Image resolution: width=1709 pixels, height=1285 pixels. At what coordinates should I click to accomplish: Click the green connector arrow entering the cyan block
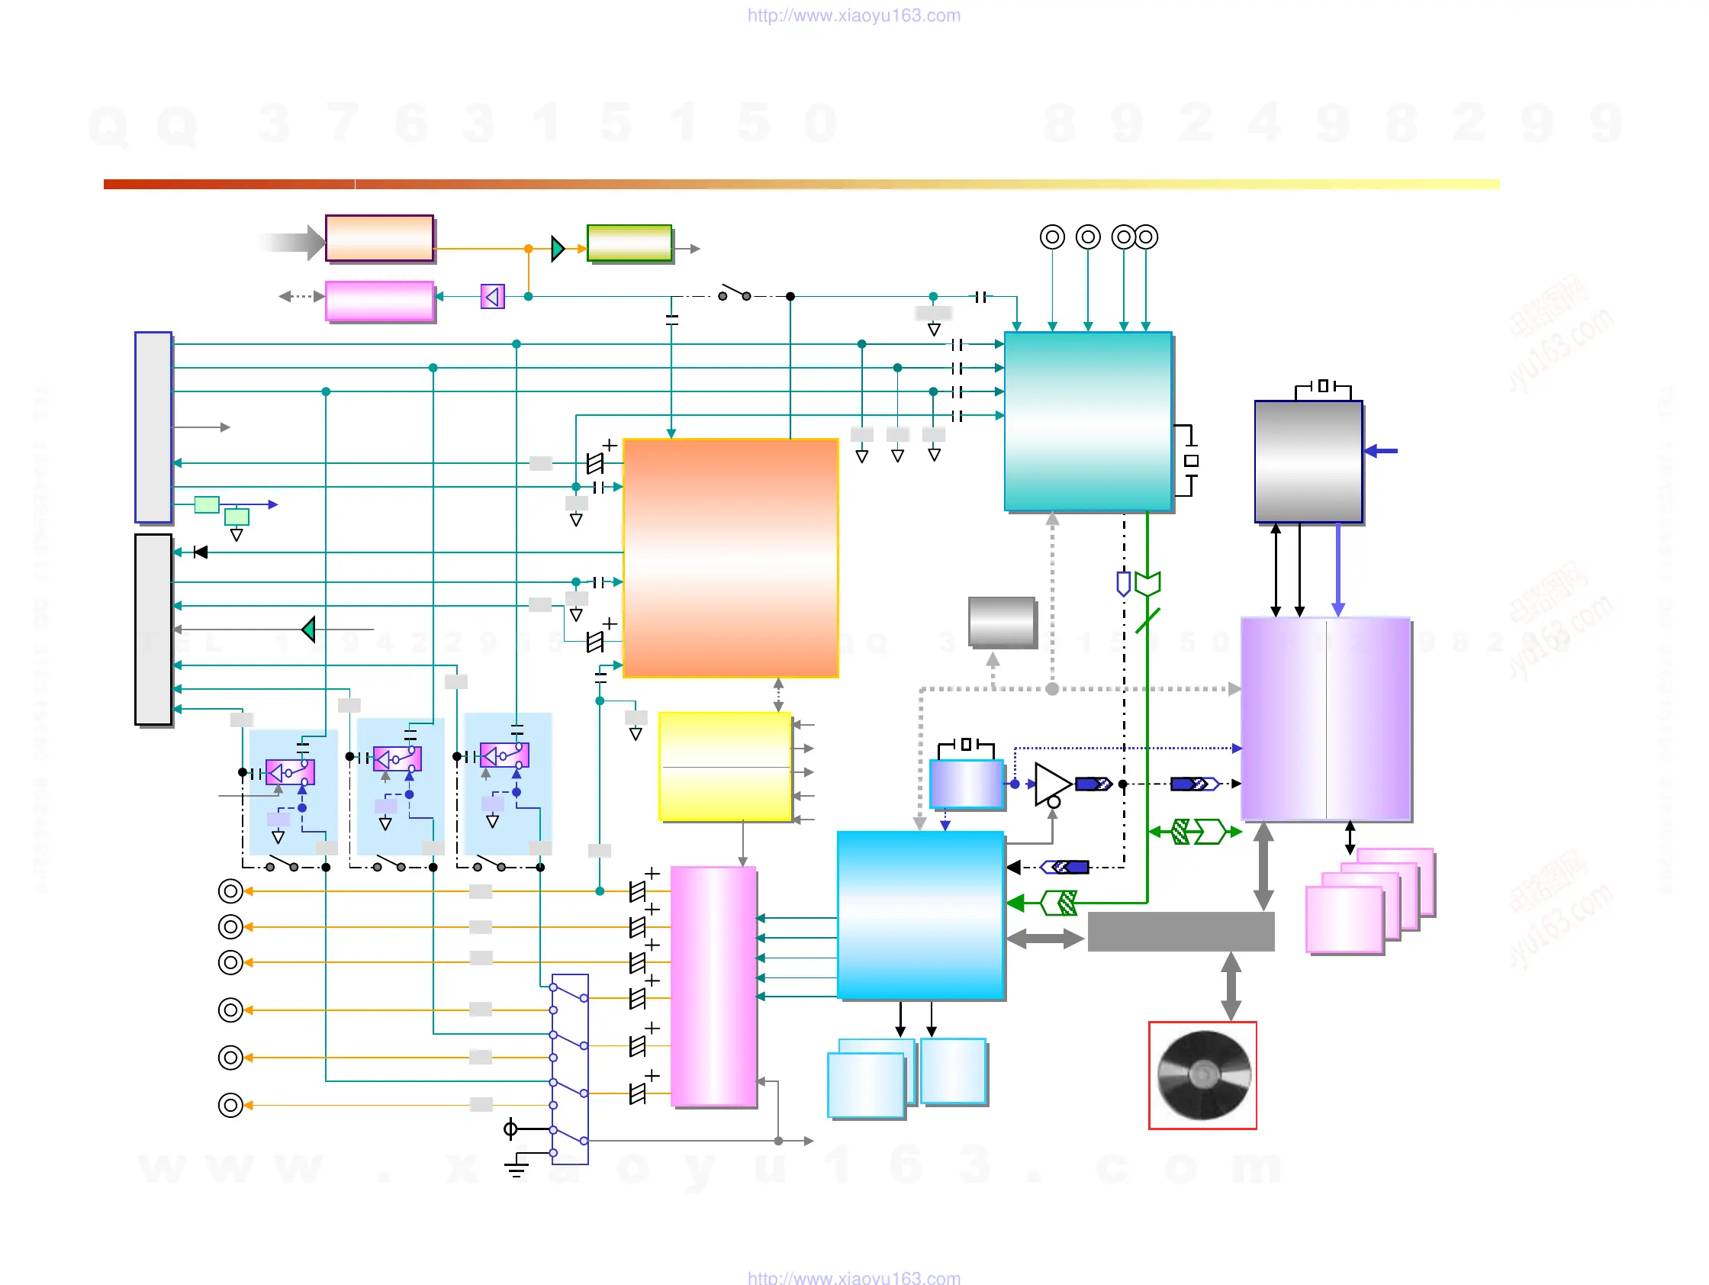1043,903
